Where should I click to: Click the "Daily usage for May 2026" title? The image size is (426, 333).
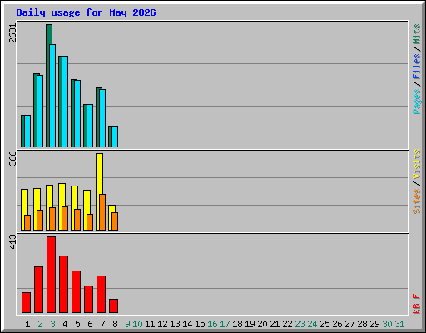click(x=86, y=12)
